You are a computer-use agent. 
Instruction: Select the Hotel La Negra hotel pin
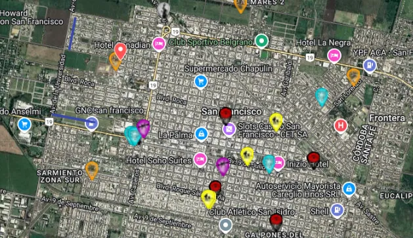[x=334, y=56]
